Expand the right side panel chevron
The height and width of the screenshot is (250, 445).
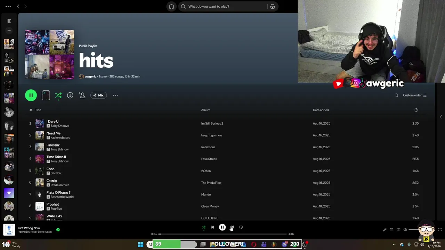[440, 117]
